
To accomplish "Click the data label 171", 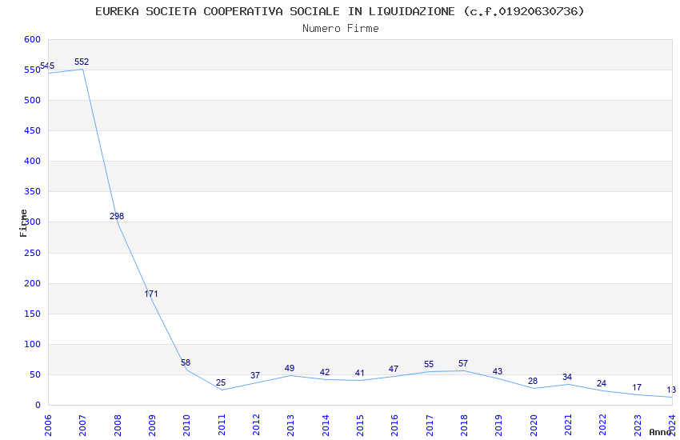I will [151, 294].
